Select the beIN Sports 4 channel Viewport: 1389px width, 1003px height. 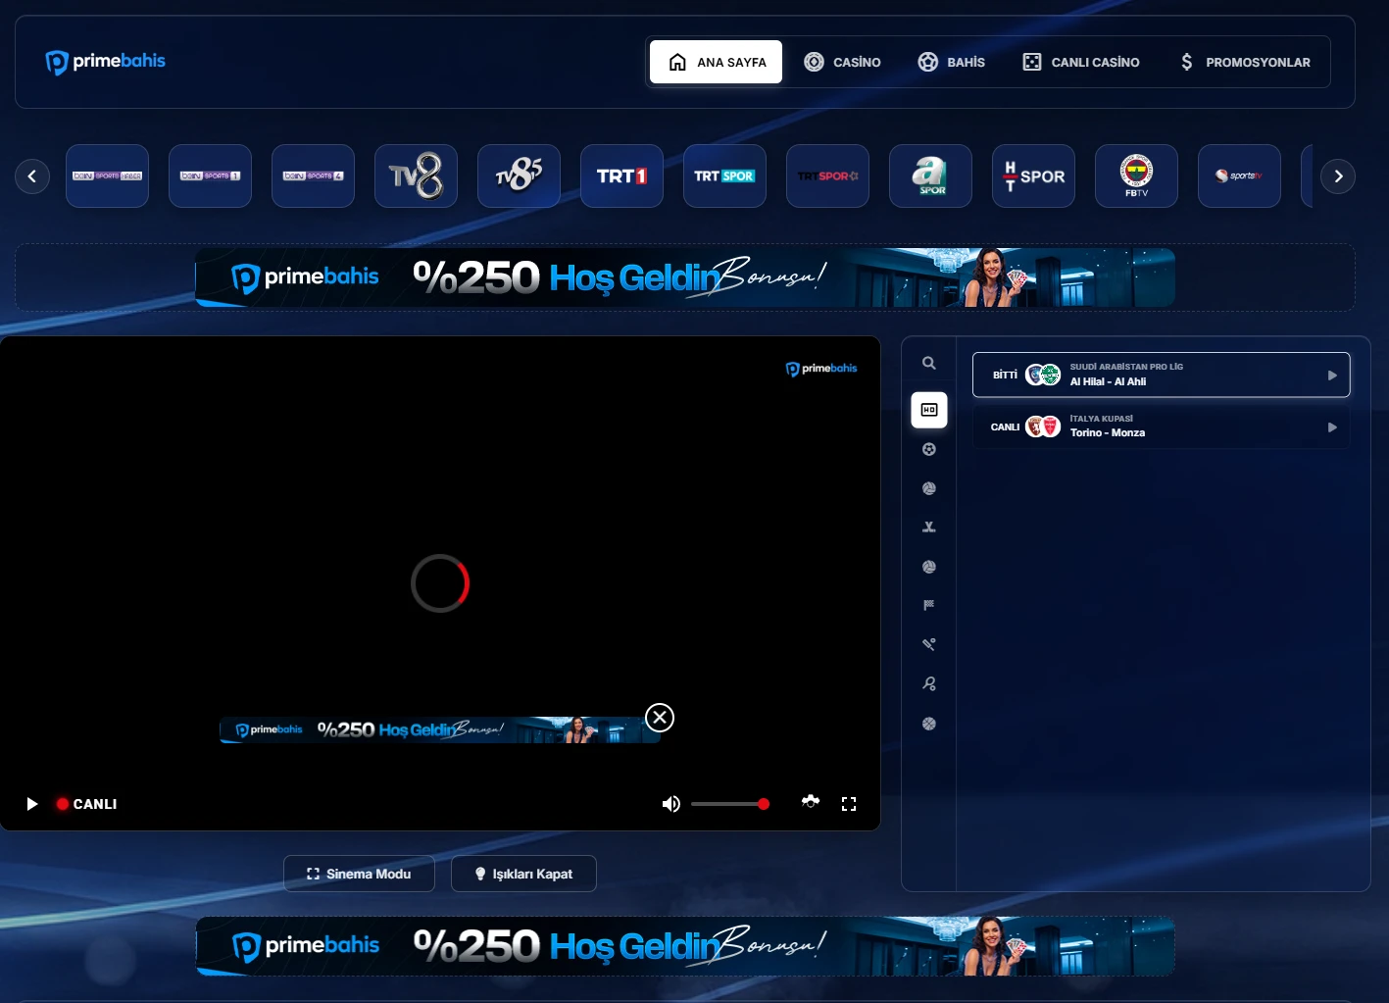coord(313,176)
